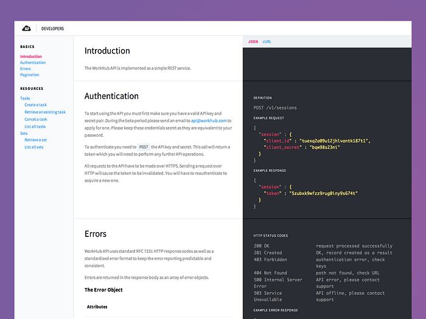Open the 'Retrieve a set' link
The width and height of the screenshot is (426, 319).
coord(35,140)
